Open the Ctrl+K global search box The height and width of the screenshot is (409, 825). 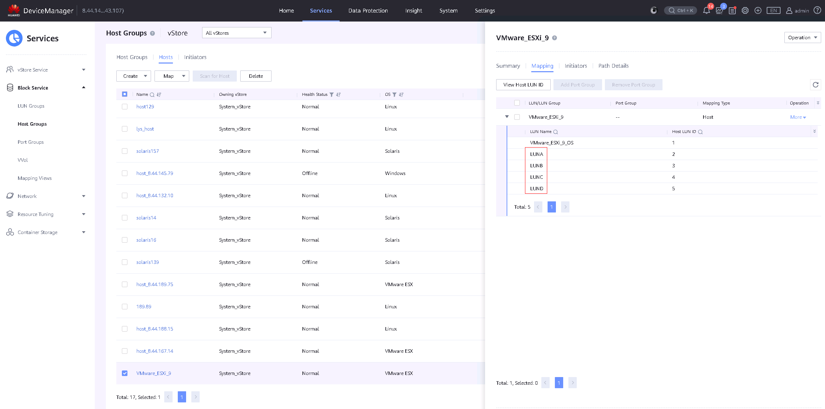[681, 10]
